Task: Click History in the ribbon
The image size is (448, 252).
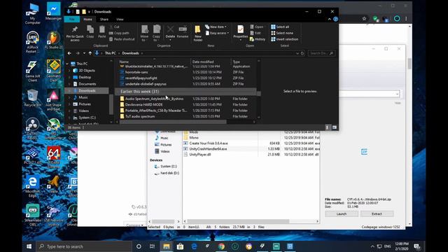Action: (x=258, y=39)
